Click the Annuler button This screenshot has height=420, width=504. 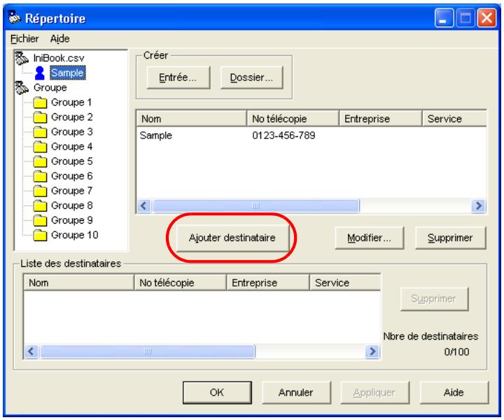pyautogui.click(x=296, y=393)
